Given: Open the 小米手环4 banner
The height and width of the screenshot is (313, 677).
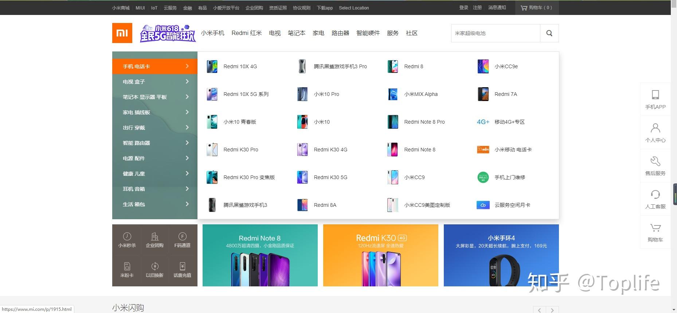Looking at the screenshot, I should pos(501,255).
